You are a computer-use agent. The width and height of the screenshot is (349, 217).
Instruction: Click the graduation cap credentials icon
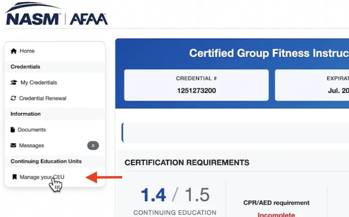tap(14, 82)
